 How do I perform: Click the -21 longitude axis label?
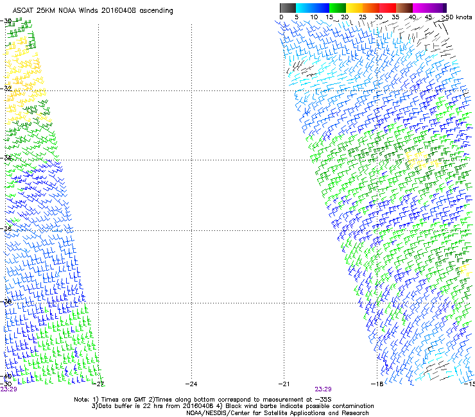point(284,384)
